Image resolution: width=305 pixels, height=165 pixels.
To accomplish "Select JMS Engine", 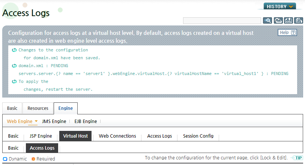I will point(54,121).
